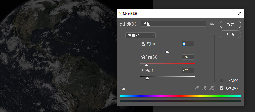The image size is (255, 112).
Task: Open the 預設集 preset dropdown
Action: click(x=173, y=24)
